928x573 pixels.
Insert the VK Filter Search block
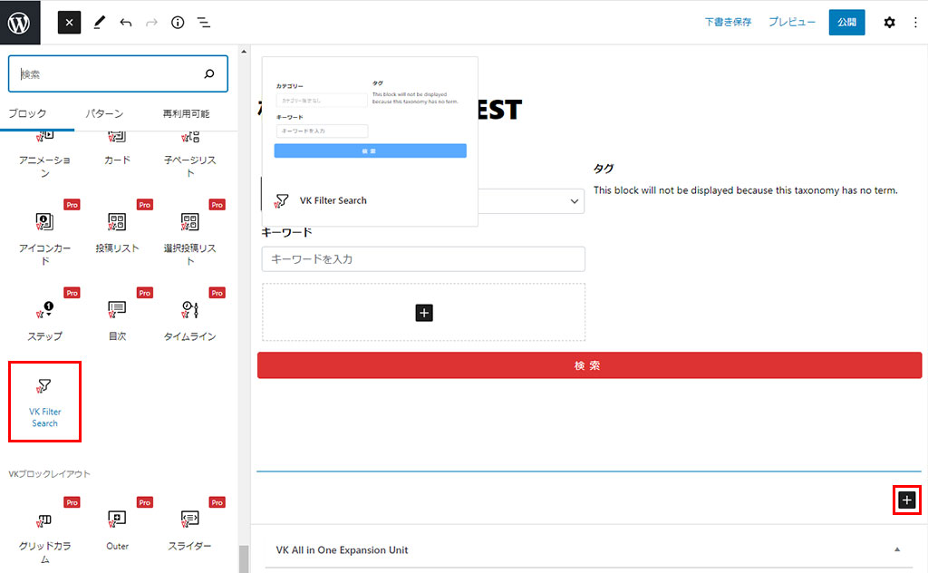[44, 402]
